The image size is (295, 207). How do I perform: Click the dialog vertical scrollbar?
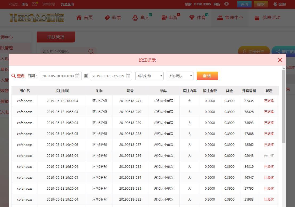[284, 107]
